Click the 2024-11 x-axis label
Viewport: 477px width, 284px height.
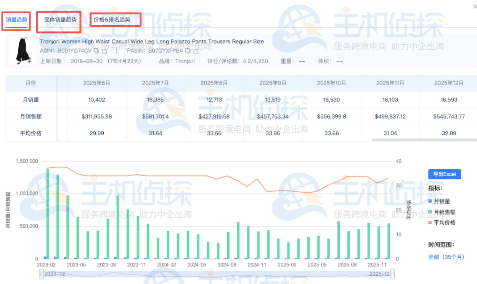tap(257, 264)
